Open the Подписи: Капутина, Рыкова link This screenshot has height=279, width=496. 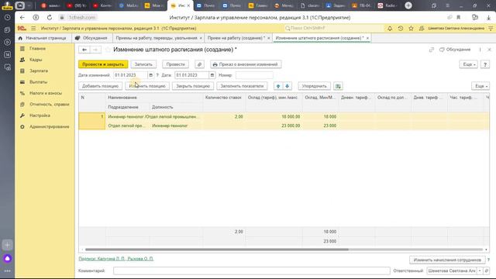click(116, 259)
